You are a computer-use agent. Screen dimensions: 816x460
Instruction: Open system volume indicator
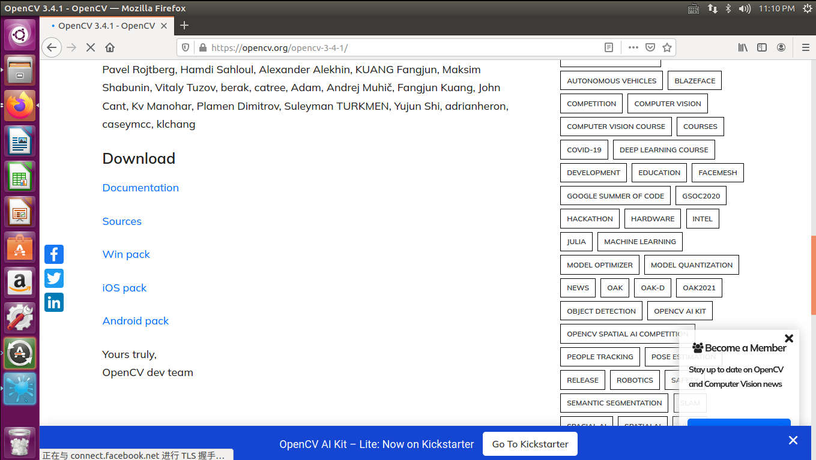tap(745, 8)
